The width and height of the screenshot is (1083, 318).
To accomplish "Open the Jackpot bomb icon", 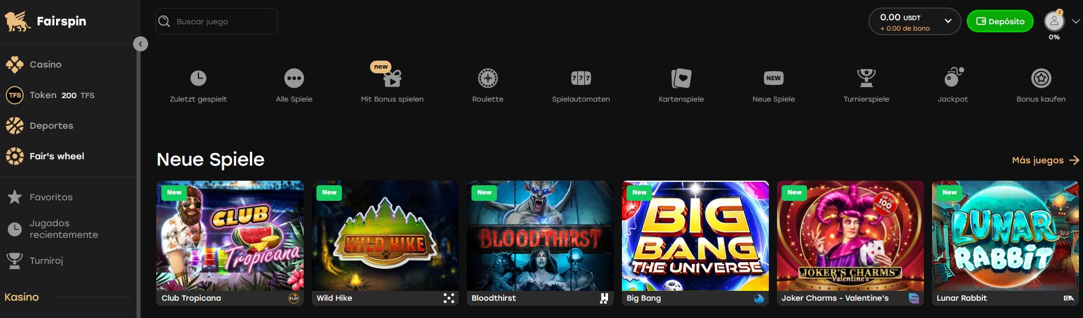I will [x=953, y=77].
